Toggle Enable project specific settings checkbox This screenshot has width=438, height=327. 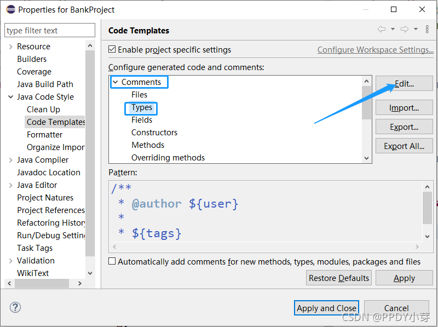click(x=112, y=49)
